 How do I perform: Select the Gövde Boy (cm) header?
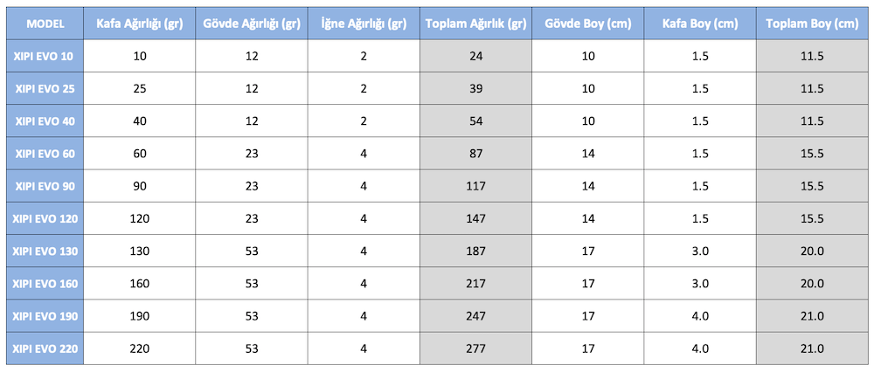pos(587,24)
